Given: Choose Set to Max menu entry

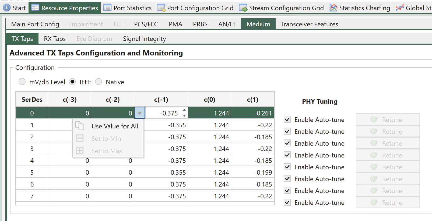Looking at the screenshot, I should pyautogui.click(x=108, y=151).
